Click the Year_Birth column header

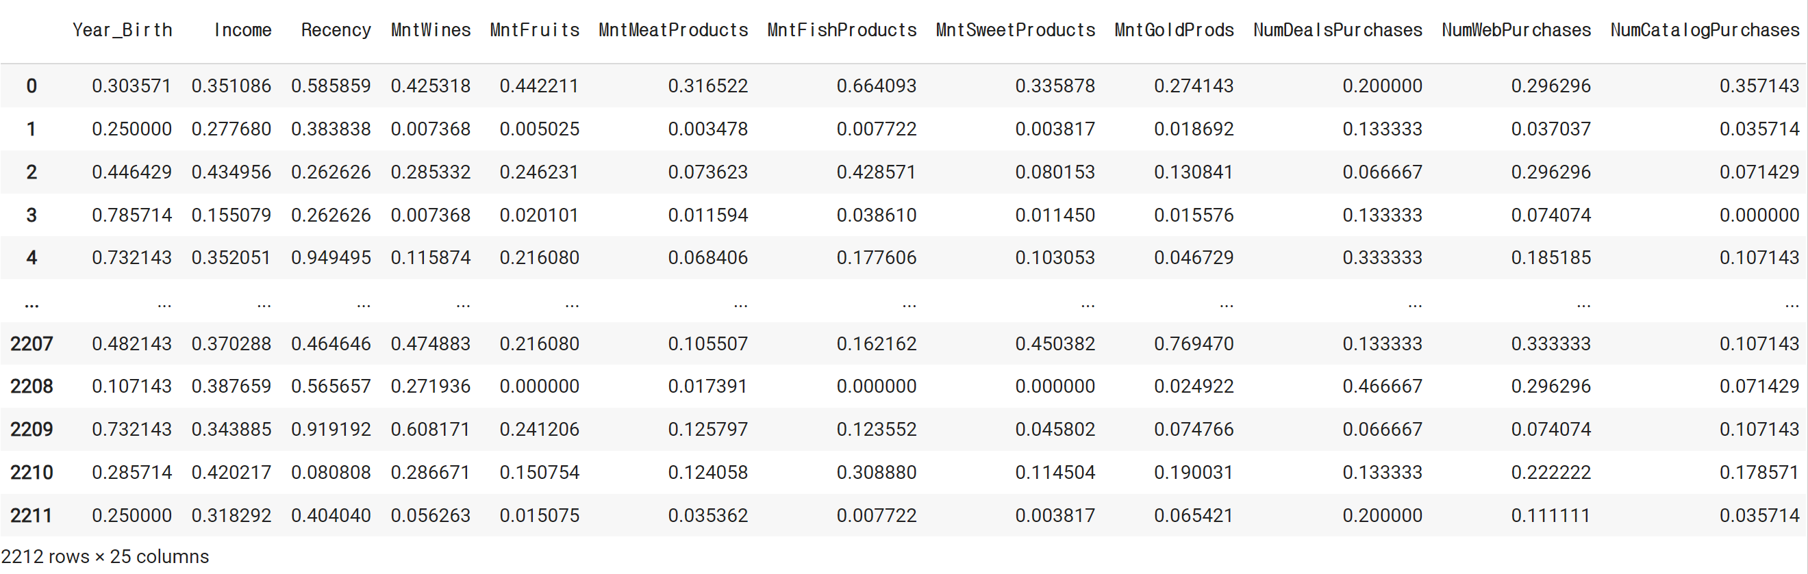pos(122,30)
